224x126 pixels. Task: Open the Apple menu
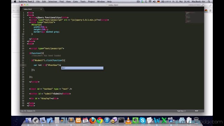pos(15,1)
